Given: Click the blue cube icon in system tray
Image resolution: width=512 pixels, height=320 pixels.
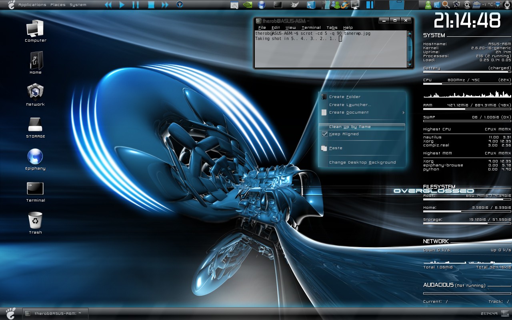Looking at the screenshot, I should point(437,5).
